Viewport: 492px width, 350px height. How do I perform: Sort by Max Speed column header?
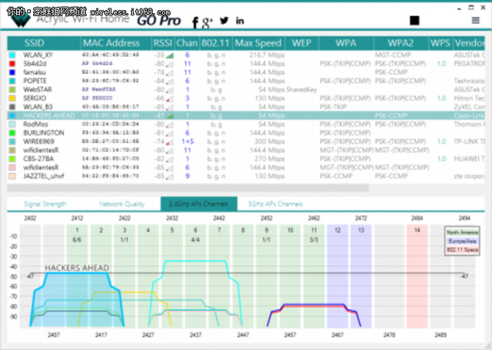pos(258,42)
